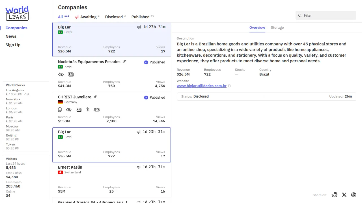Click the database icon on CHRIST Juweliere card
This screenshot has width=362, height=203.
(60, 110)
